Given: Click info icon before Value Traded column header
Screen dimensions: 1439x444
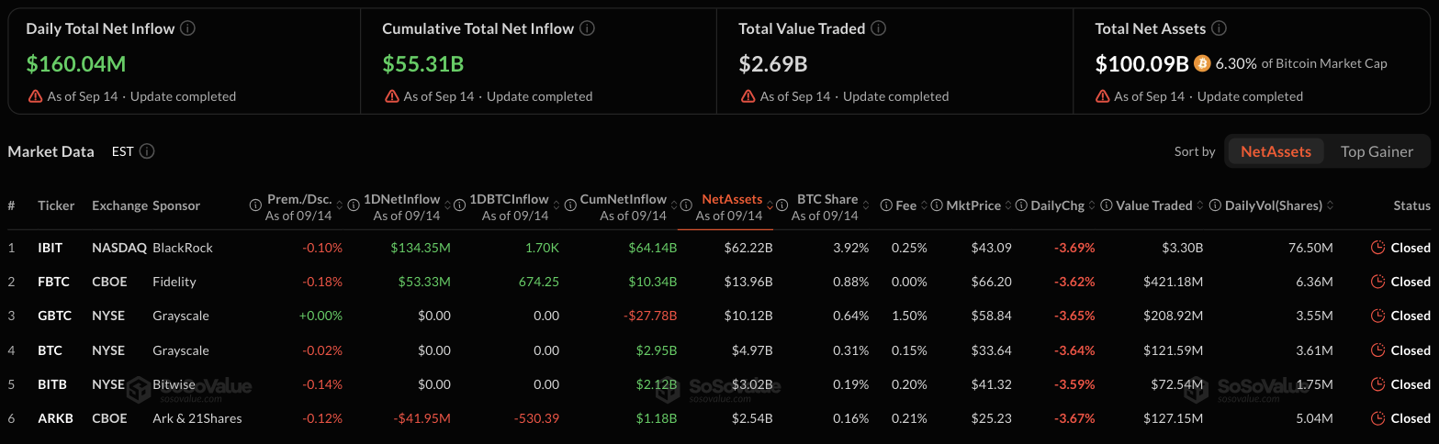Looking at the screenshot, I should (1107, 205).
